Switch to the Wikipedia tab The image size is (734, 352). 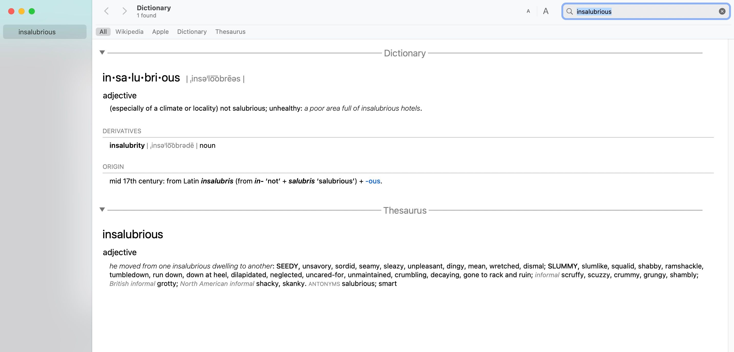click(x=129, y=32)
